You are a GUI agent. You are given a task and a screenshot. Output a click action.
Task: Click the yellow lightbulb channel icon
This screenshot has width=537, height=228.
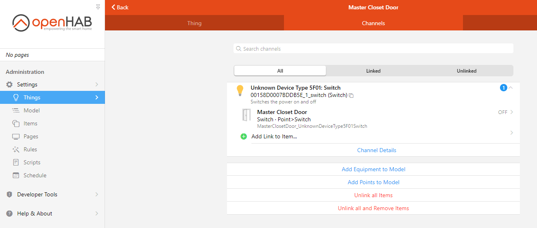[x=240, y=90]
